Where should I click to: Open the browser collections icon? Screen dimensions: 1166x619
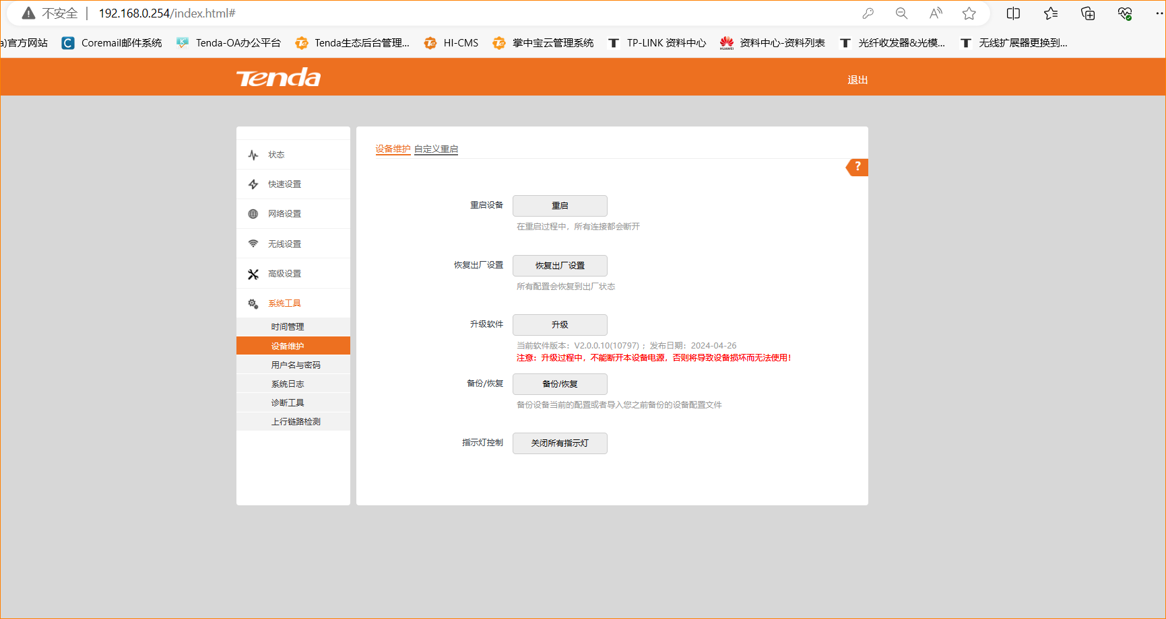(1088, 13)
